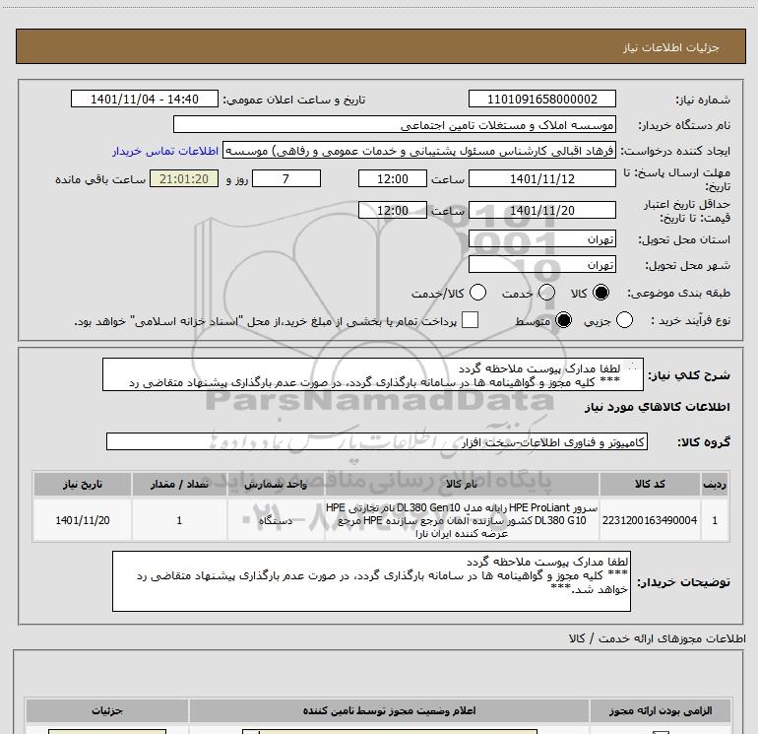Click the HPE ProLiant server name cell
The height and width of the screenshot is (734, 758).
(462, 520)
